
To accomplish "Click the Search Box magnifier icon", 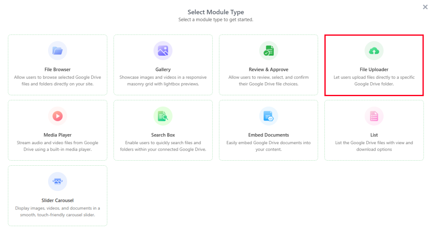I will (x=163, y=116).
